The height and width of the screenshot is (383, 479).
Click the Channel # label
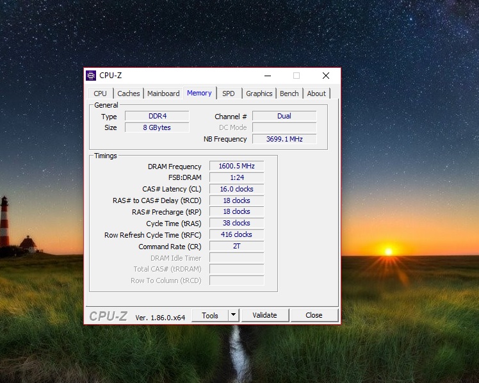pos(231,117)
